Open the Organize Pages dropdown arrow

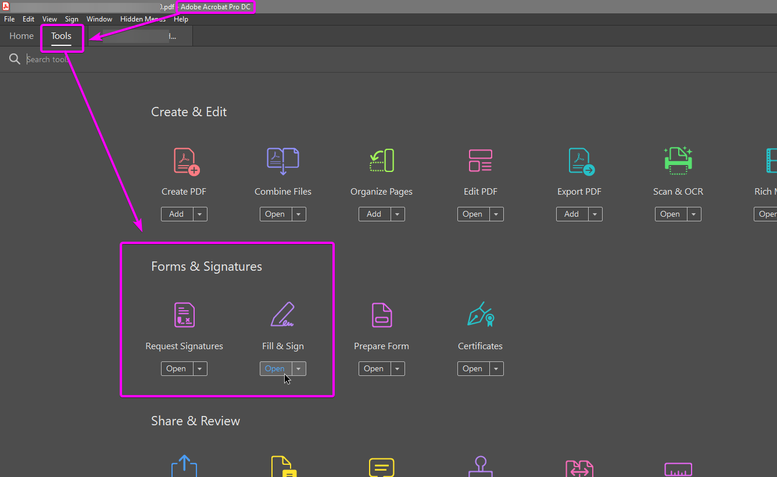click(398, 214)
